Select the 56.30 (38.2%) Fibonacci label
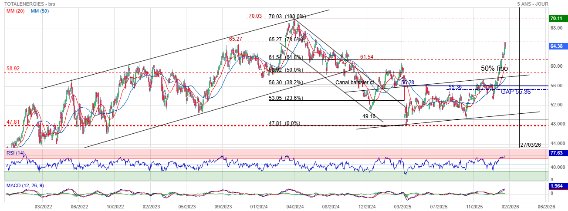 (286, 82)
